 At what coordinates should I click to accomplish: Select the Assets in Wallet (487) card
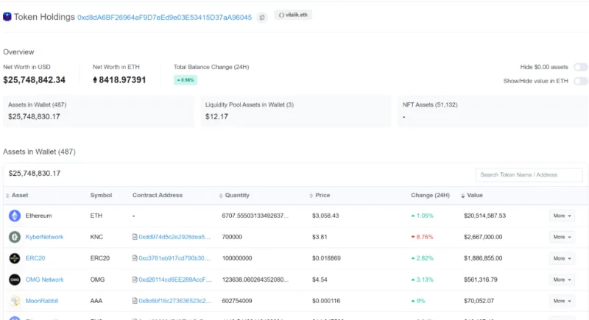99,111
